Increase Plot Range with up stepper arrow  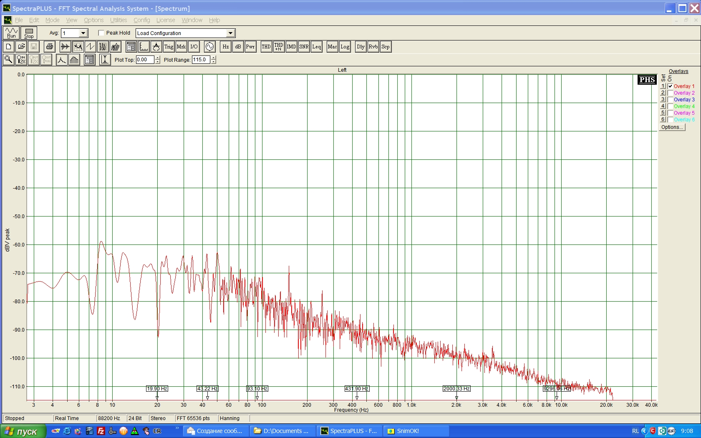coord(214,58)
